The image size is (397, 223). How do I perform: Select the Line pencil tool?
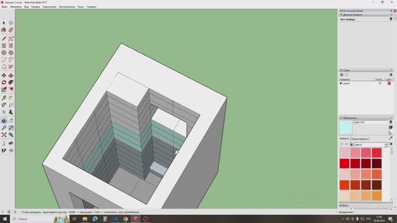[x=4, y=38]
